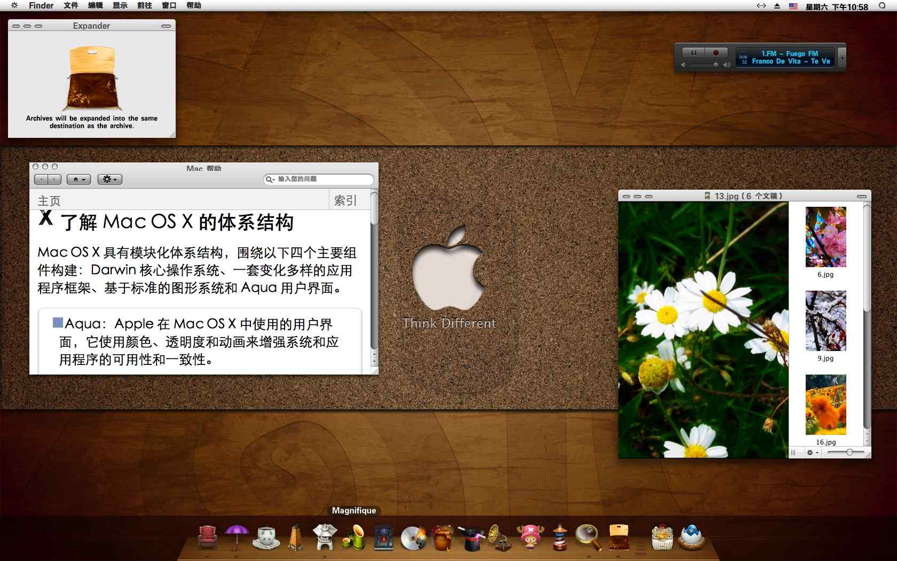Pause the radio stream playback

pyautogui.click(x=694, y=52)
